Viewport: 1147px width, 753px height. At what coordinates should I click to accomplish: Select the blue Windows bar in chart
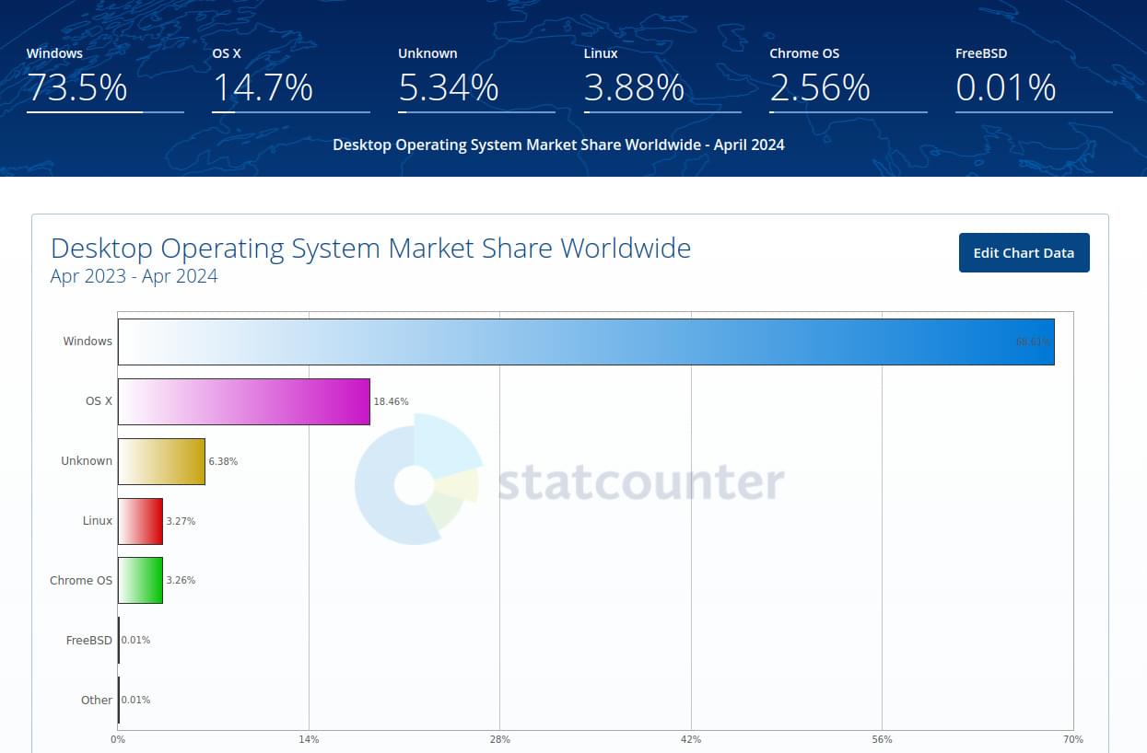click(x=586, y=342)
